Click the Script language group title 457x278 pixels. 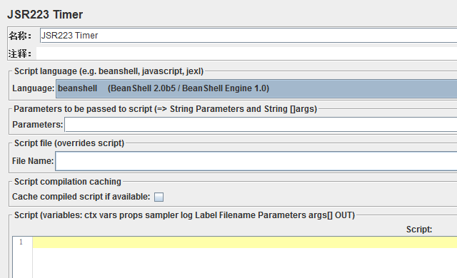109,71
